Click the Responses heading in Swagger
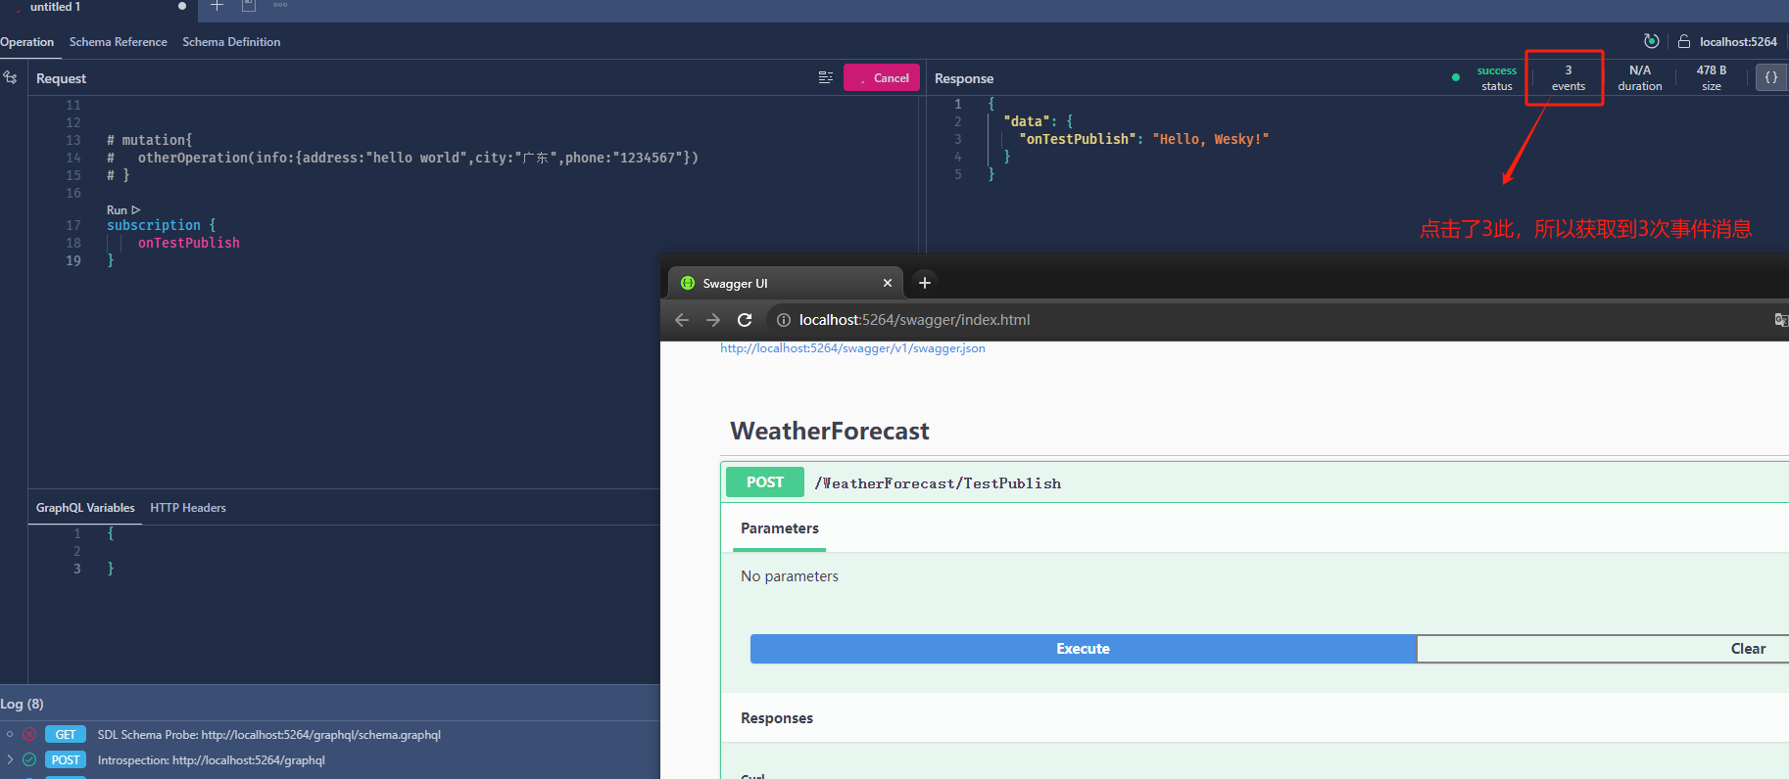Image resolution: width=1789 pixels, height=779 pixels. pos(777,718)
